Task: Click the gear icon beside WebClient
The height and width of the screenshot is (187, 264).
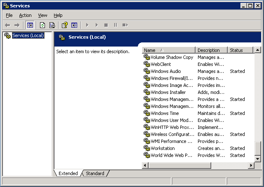Action: pos(147,64)
